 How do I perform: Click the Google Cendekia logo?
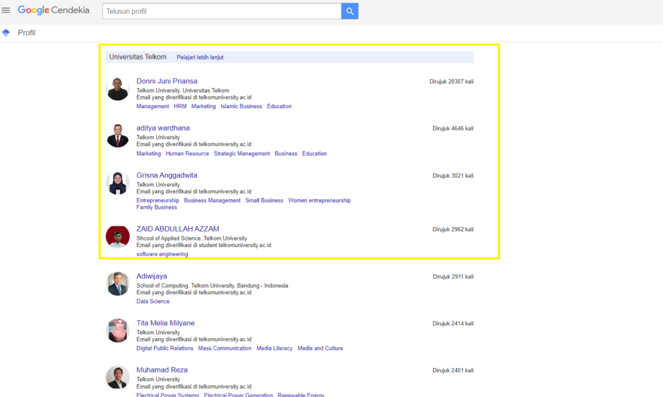point(54,10)
